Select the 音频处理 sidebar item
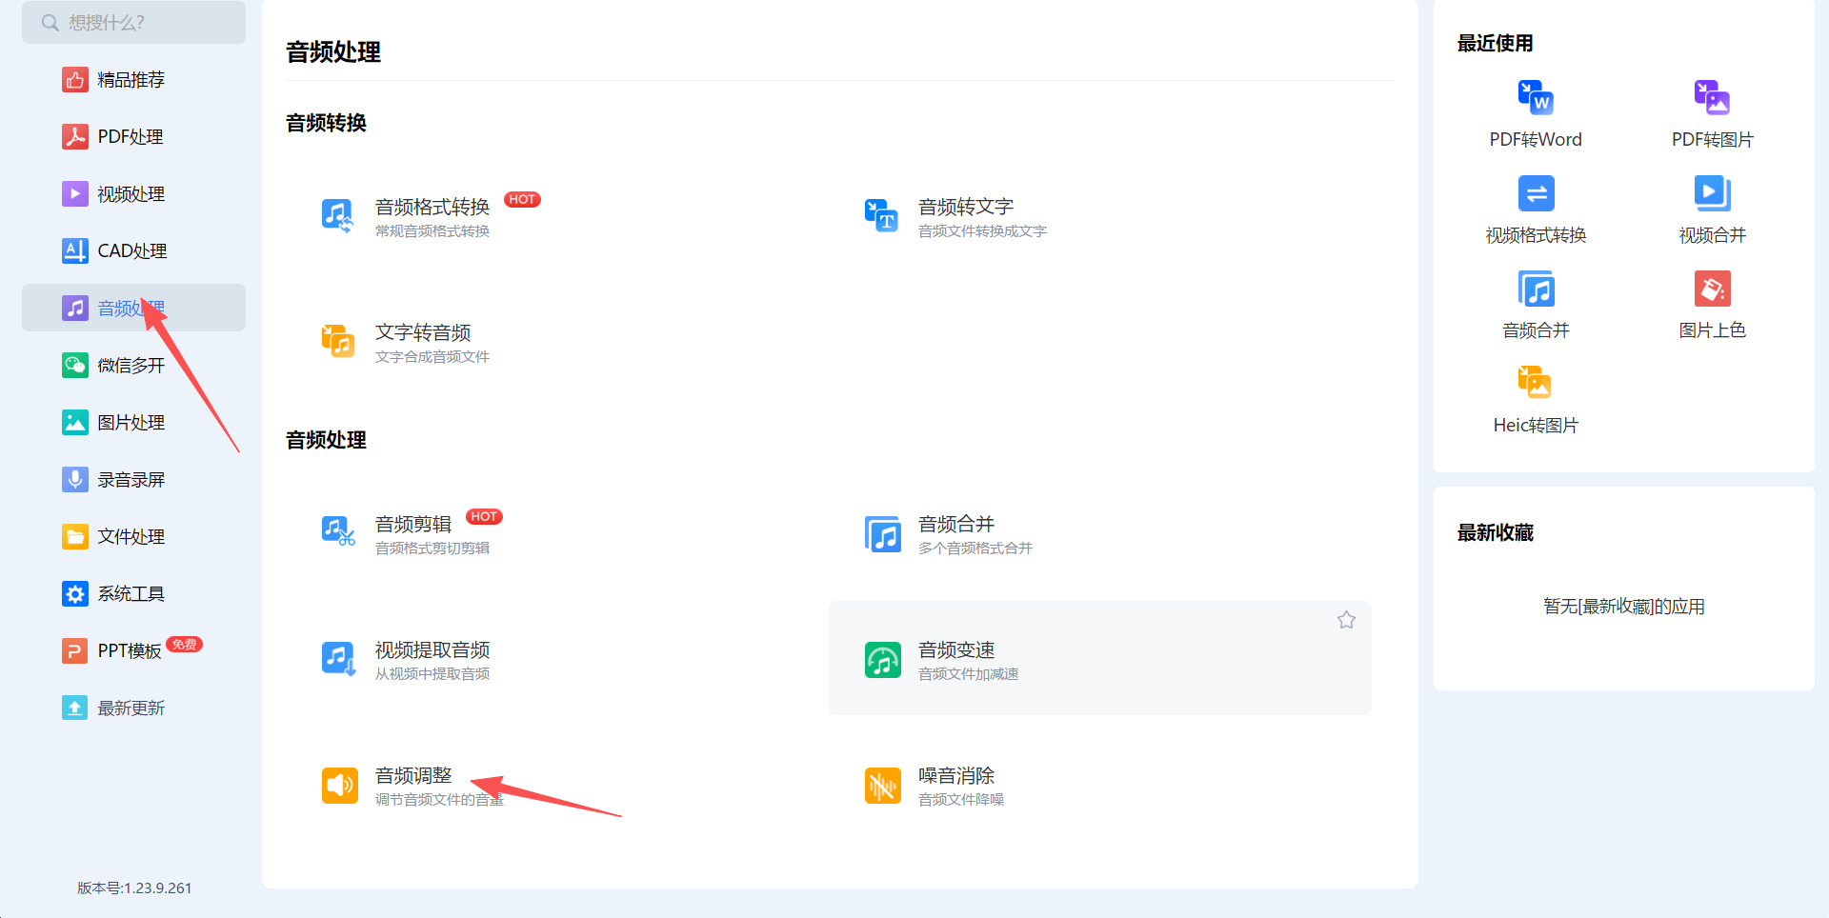1829x918 pixels. click(x=133, y=308)
